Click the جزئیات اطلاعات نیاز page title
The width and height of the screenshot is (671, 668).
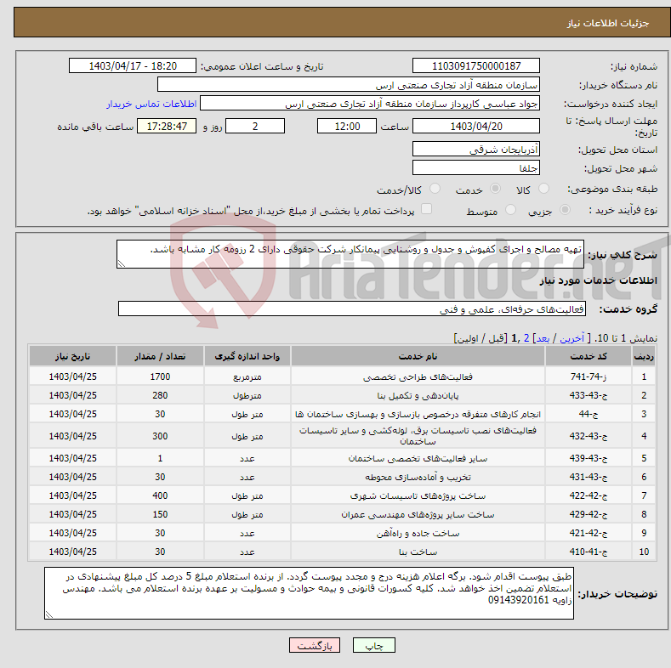coord(608,23)
